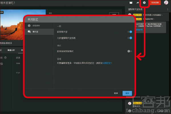Toggle the 啟用聊天室 switch
This screenshot has width=171, height=114.
pos(130,32)
